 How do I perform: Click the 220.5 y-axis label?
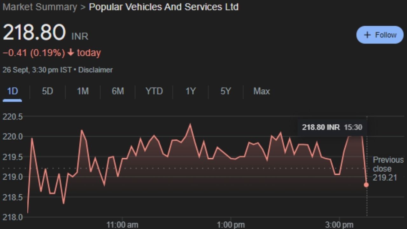13,117
